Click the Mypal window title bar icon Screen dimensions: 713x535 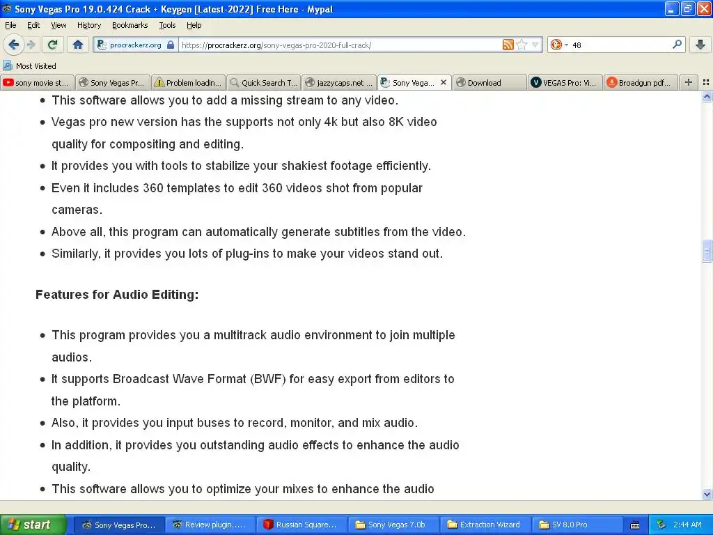point(7,8)
